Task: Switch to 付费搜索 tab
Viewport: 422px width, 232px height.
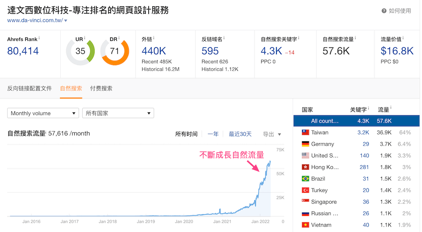Action: 101,88
